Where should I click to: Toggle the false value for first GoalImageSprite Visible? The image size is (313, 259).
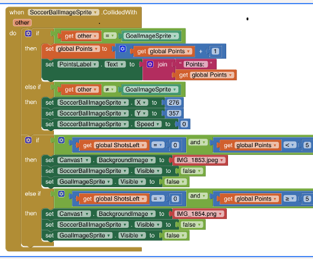(x=175, y=182)
